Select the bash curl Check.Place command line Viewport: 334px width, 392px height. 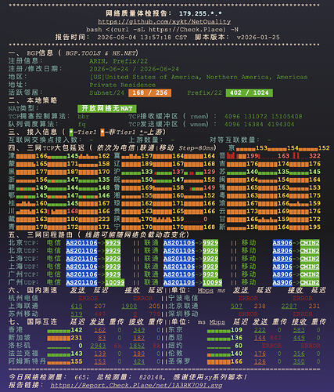click(x=162, y=30)
